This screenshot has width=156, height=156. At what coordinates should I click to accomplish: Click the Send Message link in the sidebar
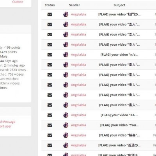pyautogui.click(x=7, y=122)
